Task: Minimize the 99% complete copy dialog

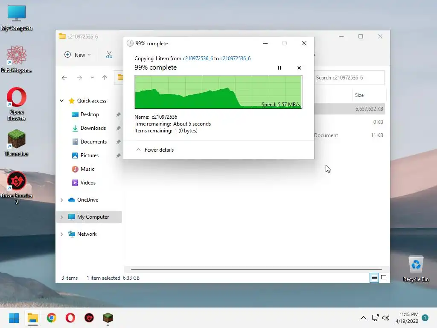Action: pyautogui.click(x=265, y=43)
